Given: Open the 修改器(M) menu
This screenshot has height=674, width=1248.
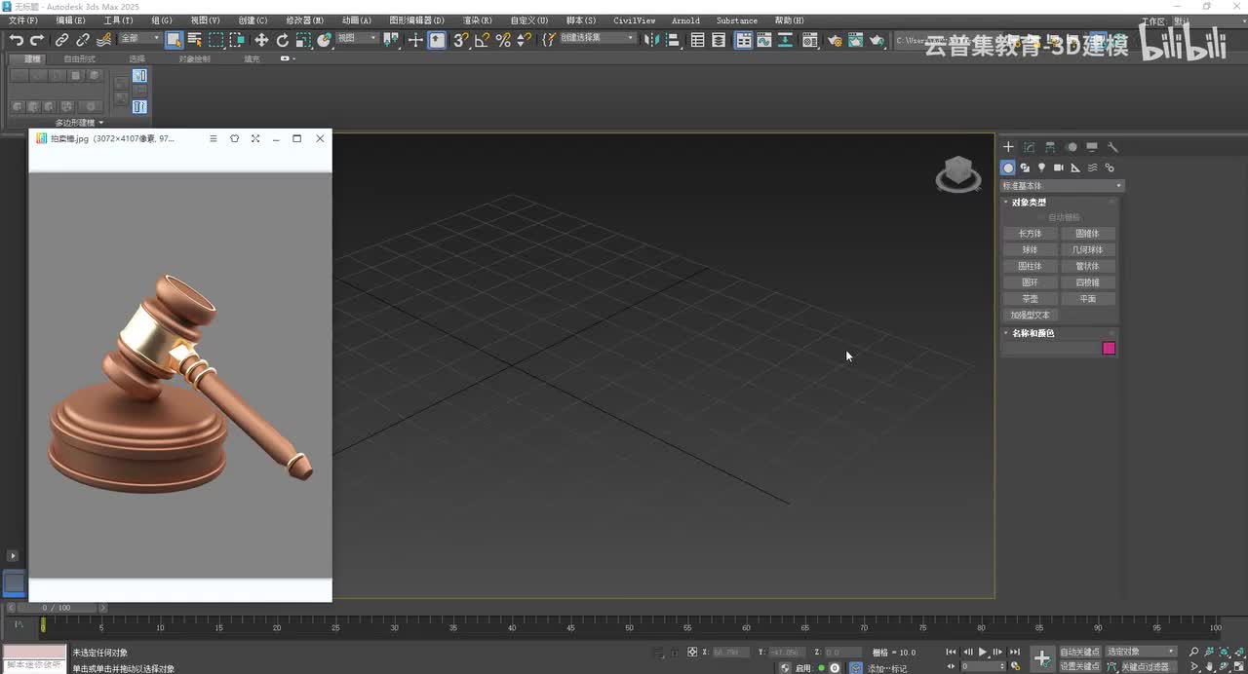Looking at the screenshot, I should point(304,20).
